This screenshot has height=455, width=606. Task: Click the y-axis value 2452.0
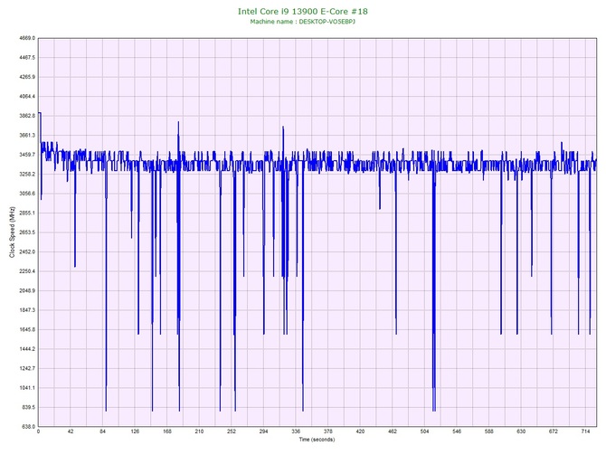tap(27, 251)
